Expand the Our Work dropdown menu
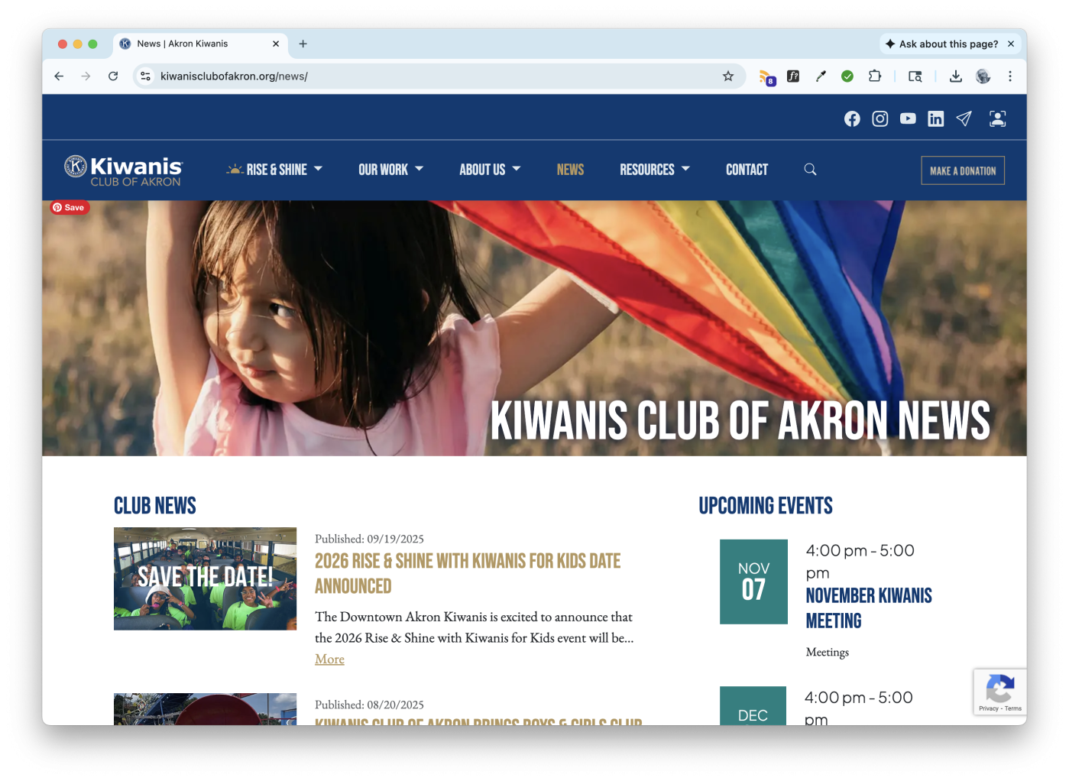 pyautogui.click(x=390, y=170)
